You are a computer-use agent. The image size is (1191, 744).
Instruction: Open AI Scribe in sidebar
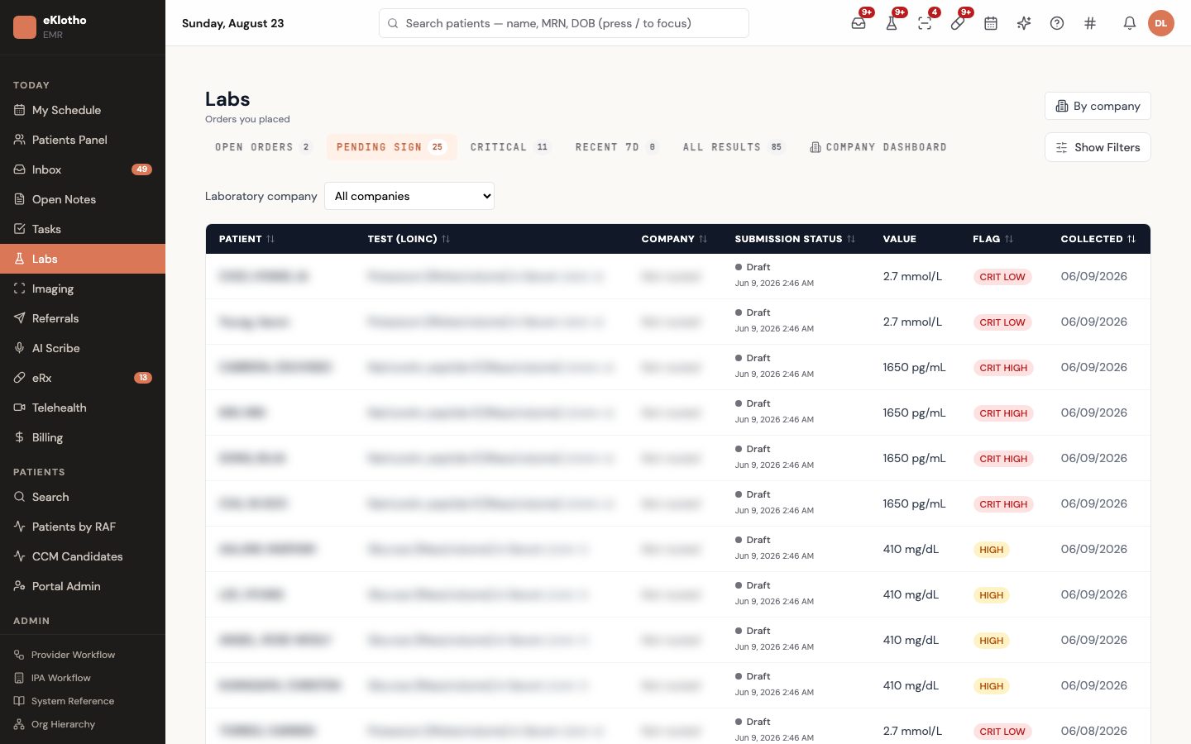[83, 348]
